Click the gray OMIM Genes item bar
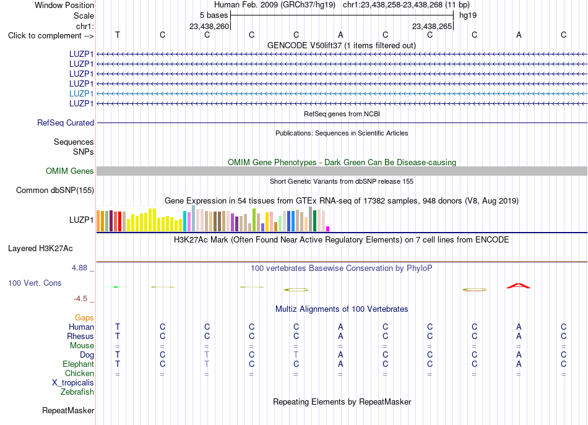The image size is (588, 425). point(342,171)
